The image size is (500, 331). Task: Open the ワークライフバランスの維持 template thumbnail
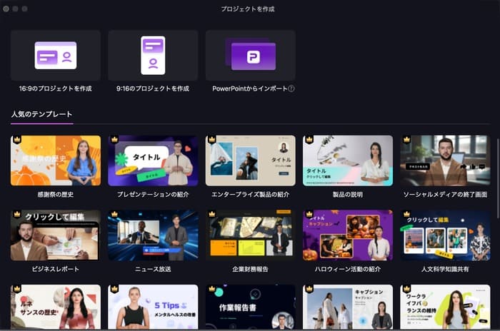pos(445,307)
